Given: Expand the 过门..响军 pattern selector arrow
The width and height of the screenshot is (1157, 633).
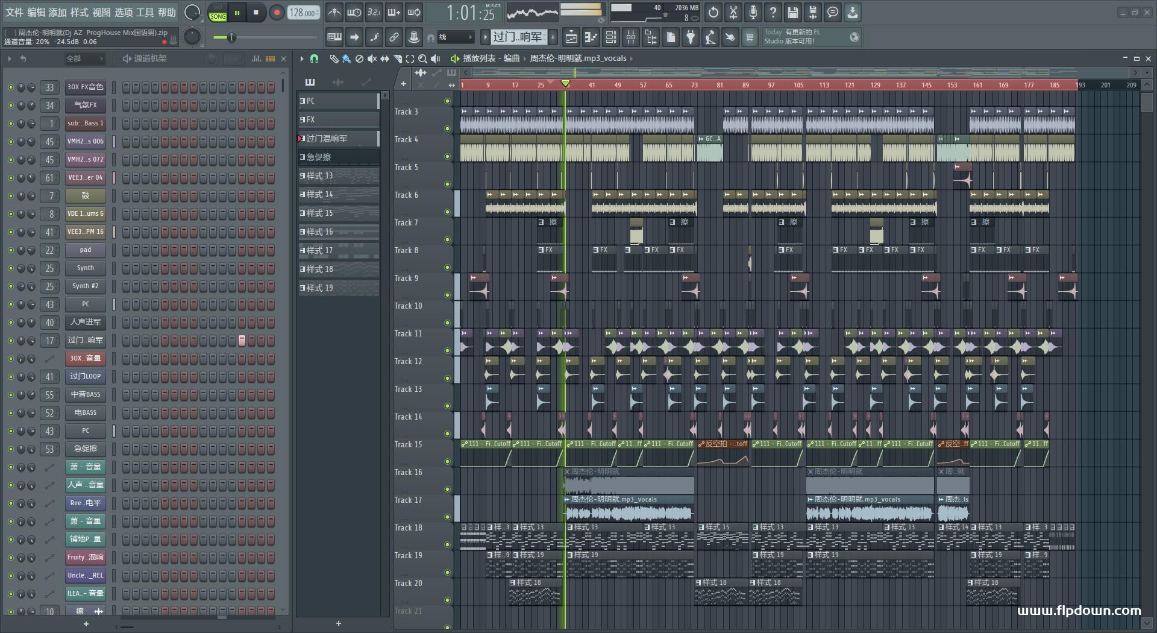Looking at the screenshot, I should click(485, 37).
